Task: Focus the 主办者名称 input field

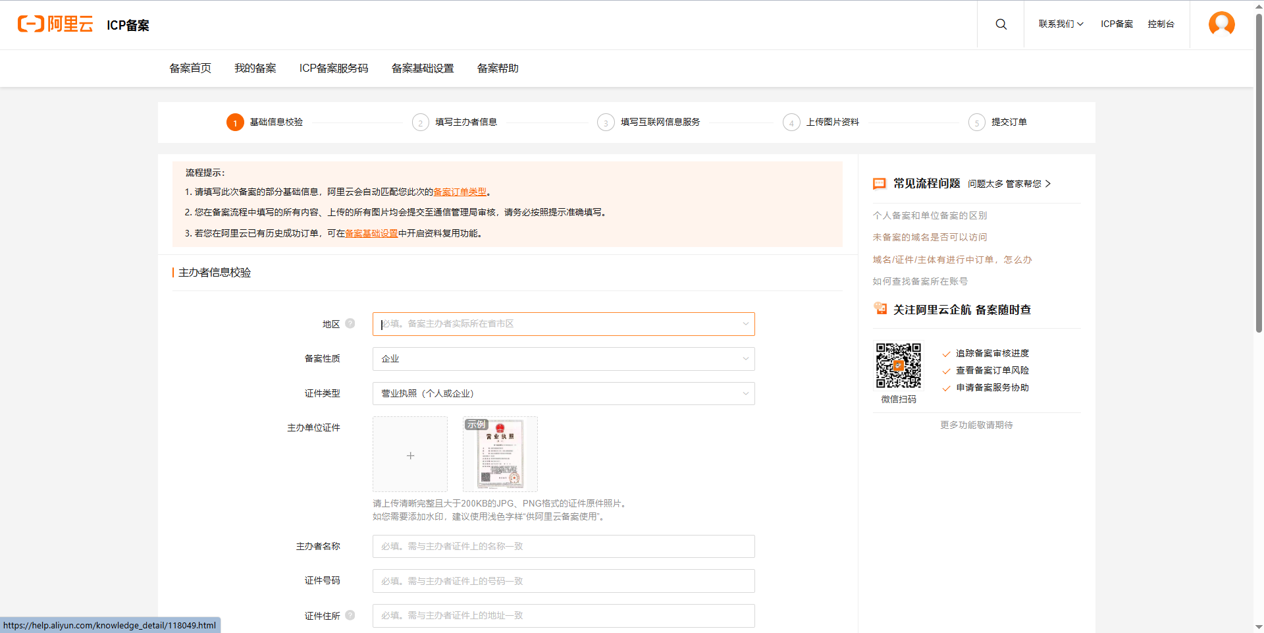Action: point(564,546)
